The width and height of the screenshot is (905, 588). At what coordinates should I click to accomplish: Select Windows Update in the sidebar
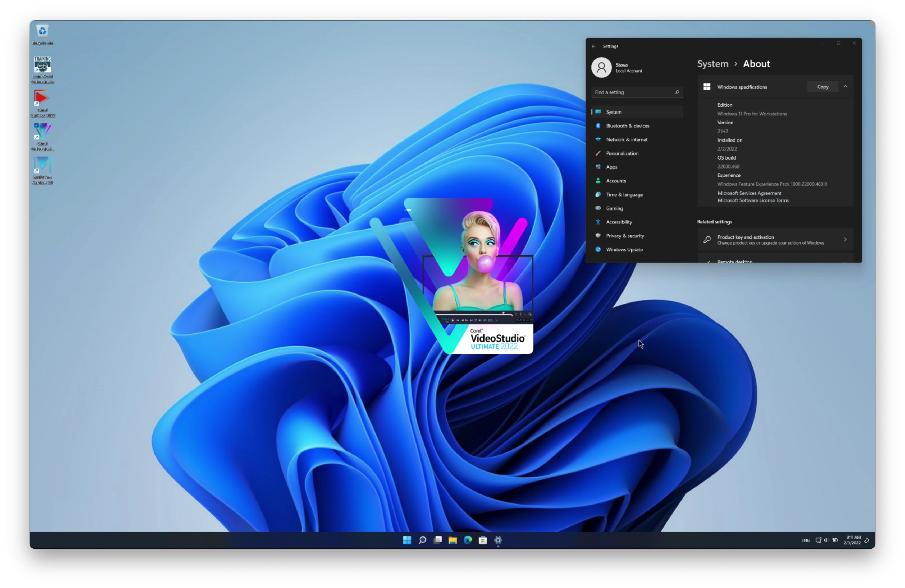point(624,250)
